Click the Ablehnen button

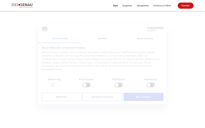pos(61,97)
